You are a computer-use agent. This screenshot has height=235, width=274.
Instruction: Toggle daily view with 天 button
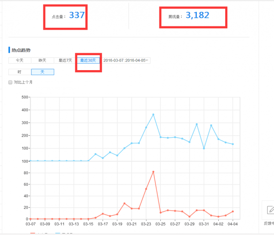[x=42, y=72]
